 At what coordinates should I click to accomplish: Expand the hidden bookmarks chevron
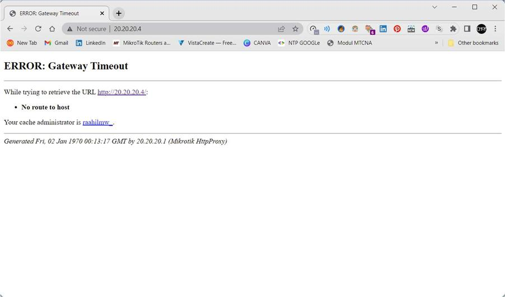pyautogui.click(x=436, y=43)
